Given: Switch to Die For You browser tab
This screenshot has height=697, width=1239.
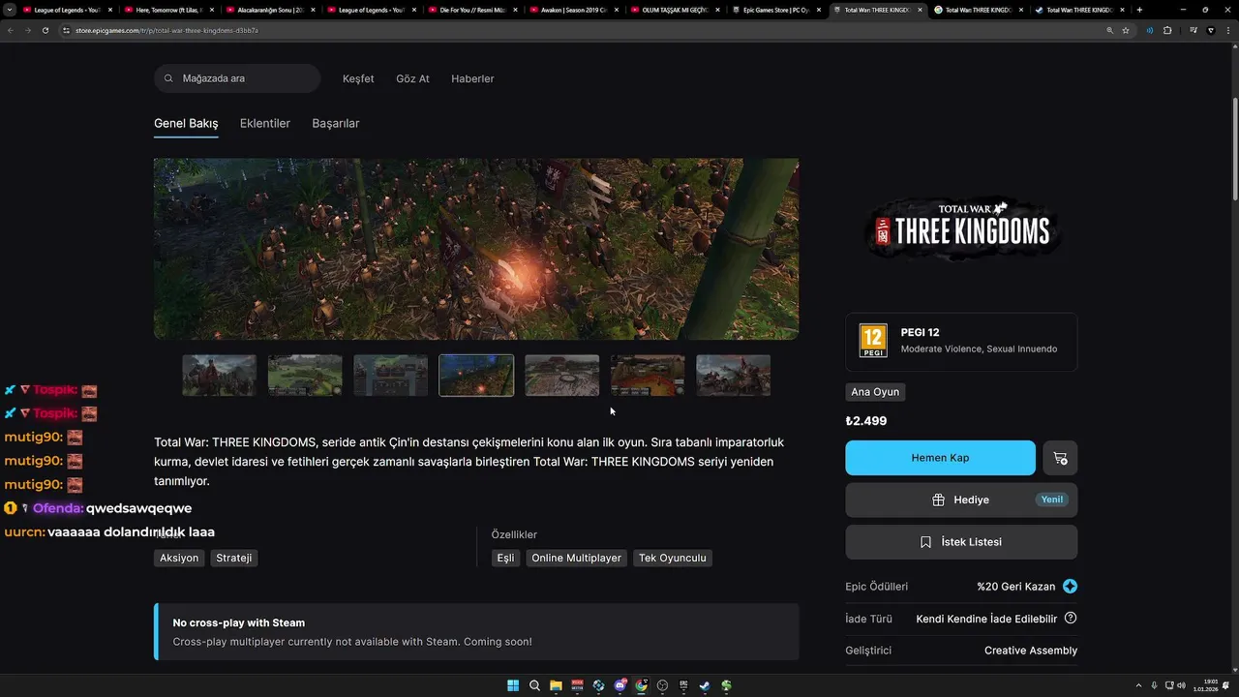Looking at the screenshot, I should [x=471, y=10].
